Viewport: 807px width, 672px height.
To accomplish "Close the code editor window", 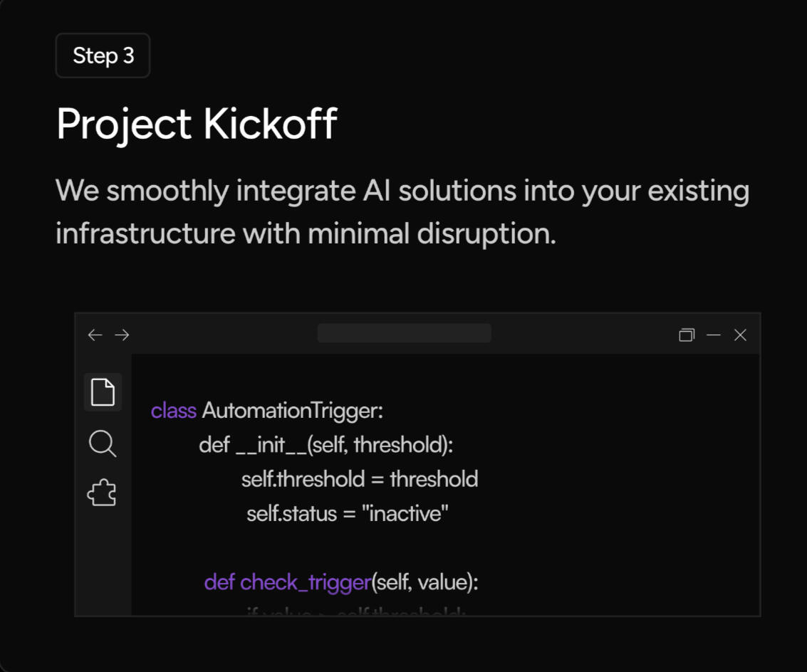I will coord(741,335).
